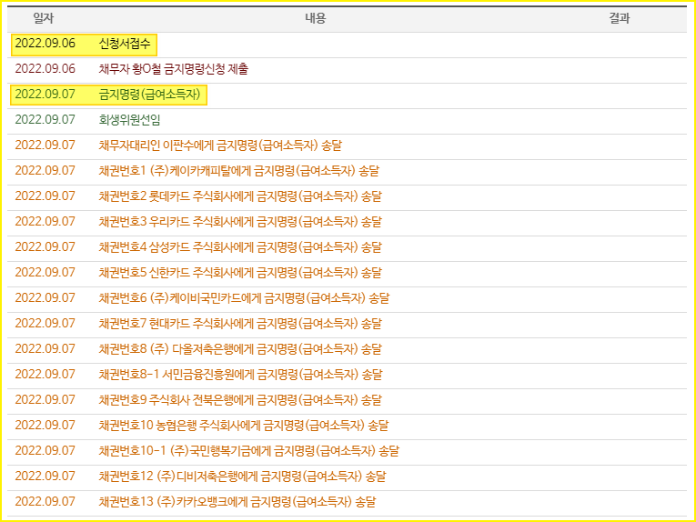The image size is (696, 522).
Task: Select the 채권번호6 (주)케이비국민카드 row
Action: click(348, 298)
